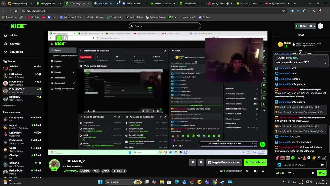Screen dimensions: 330x186
Task: Follow channel with heart icon
Action: coord(201,162)
